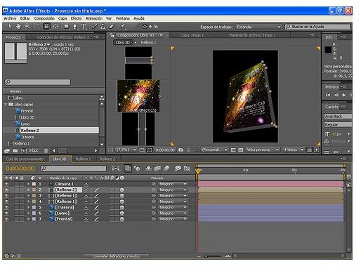The height and width of the screenshot is (271, 361).
Task: Click the snapshot camera icon in viewer
Action: pyautogui.click(x=180, y=150)
